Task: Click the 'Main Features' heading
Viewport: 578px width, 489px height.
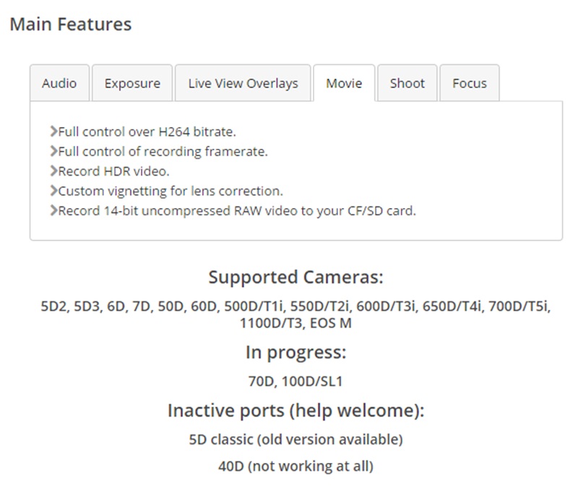Action: [70, 24]
